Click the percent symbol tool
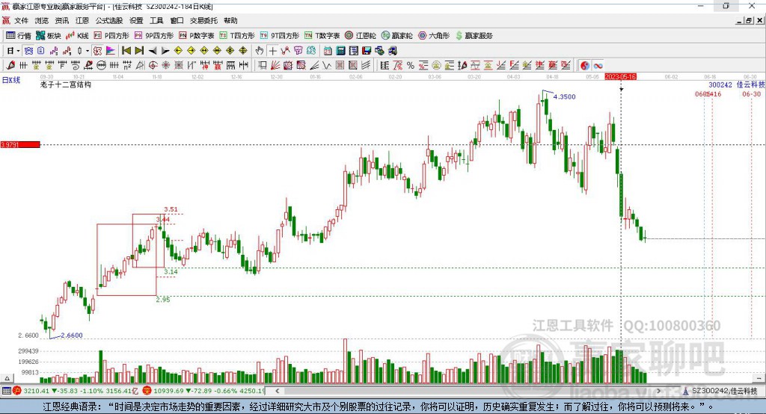 (x=411, y=66)
